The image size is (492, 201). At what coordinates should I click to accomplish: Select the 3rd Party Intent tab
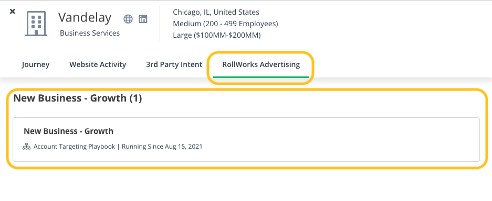(174, 64)
